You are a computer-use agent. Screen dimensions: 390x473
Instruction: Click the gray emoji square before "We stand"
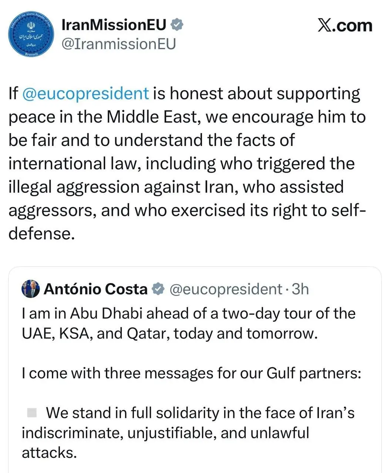pyautogui.click(x=32, y=412)
